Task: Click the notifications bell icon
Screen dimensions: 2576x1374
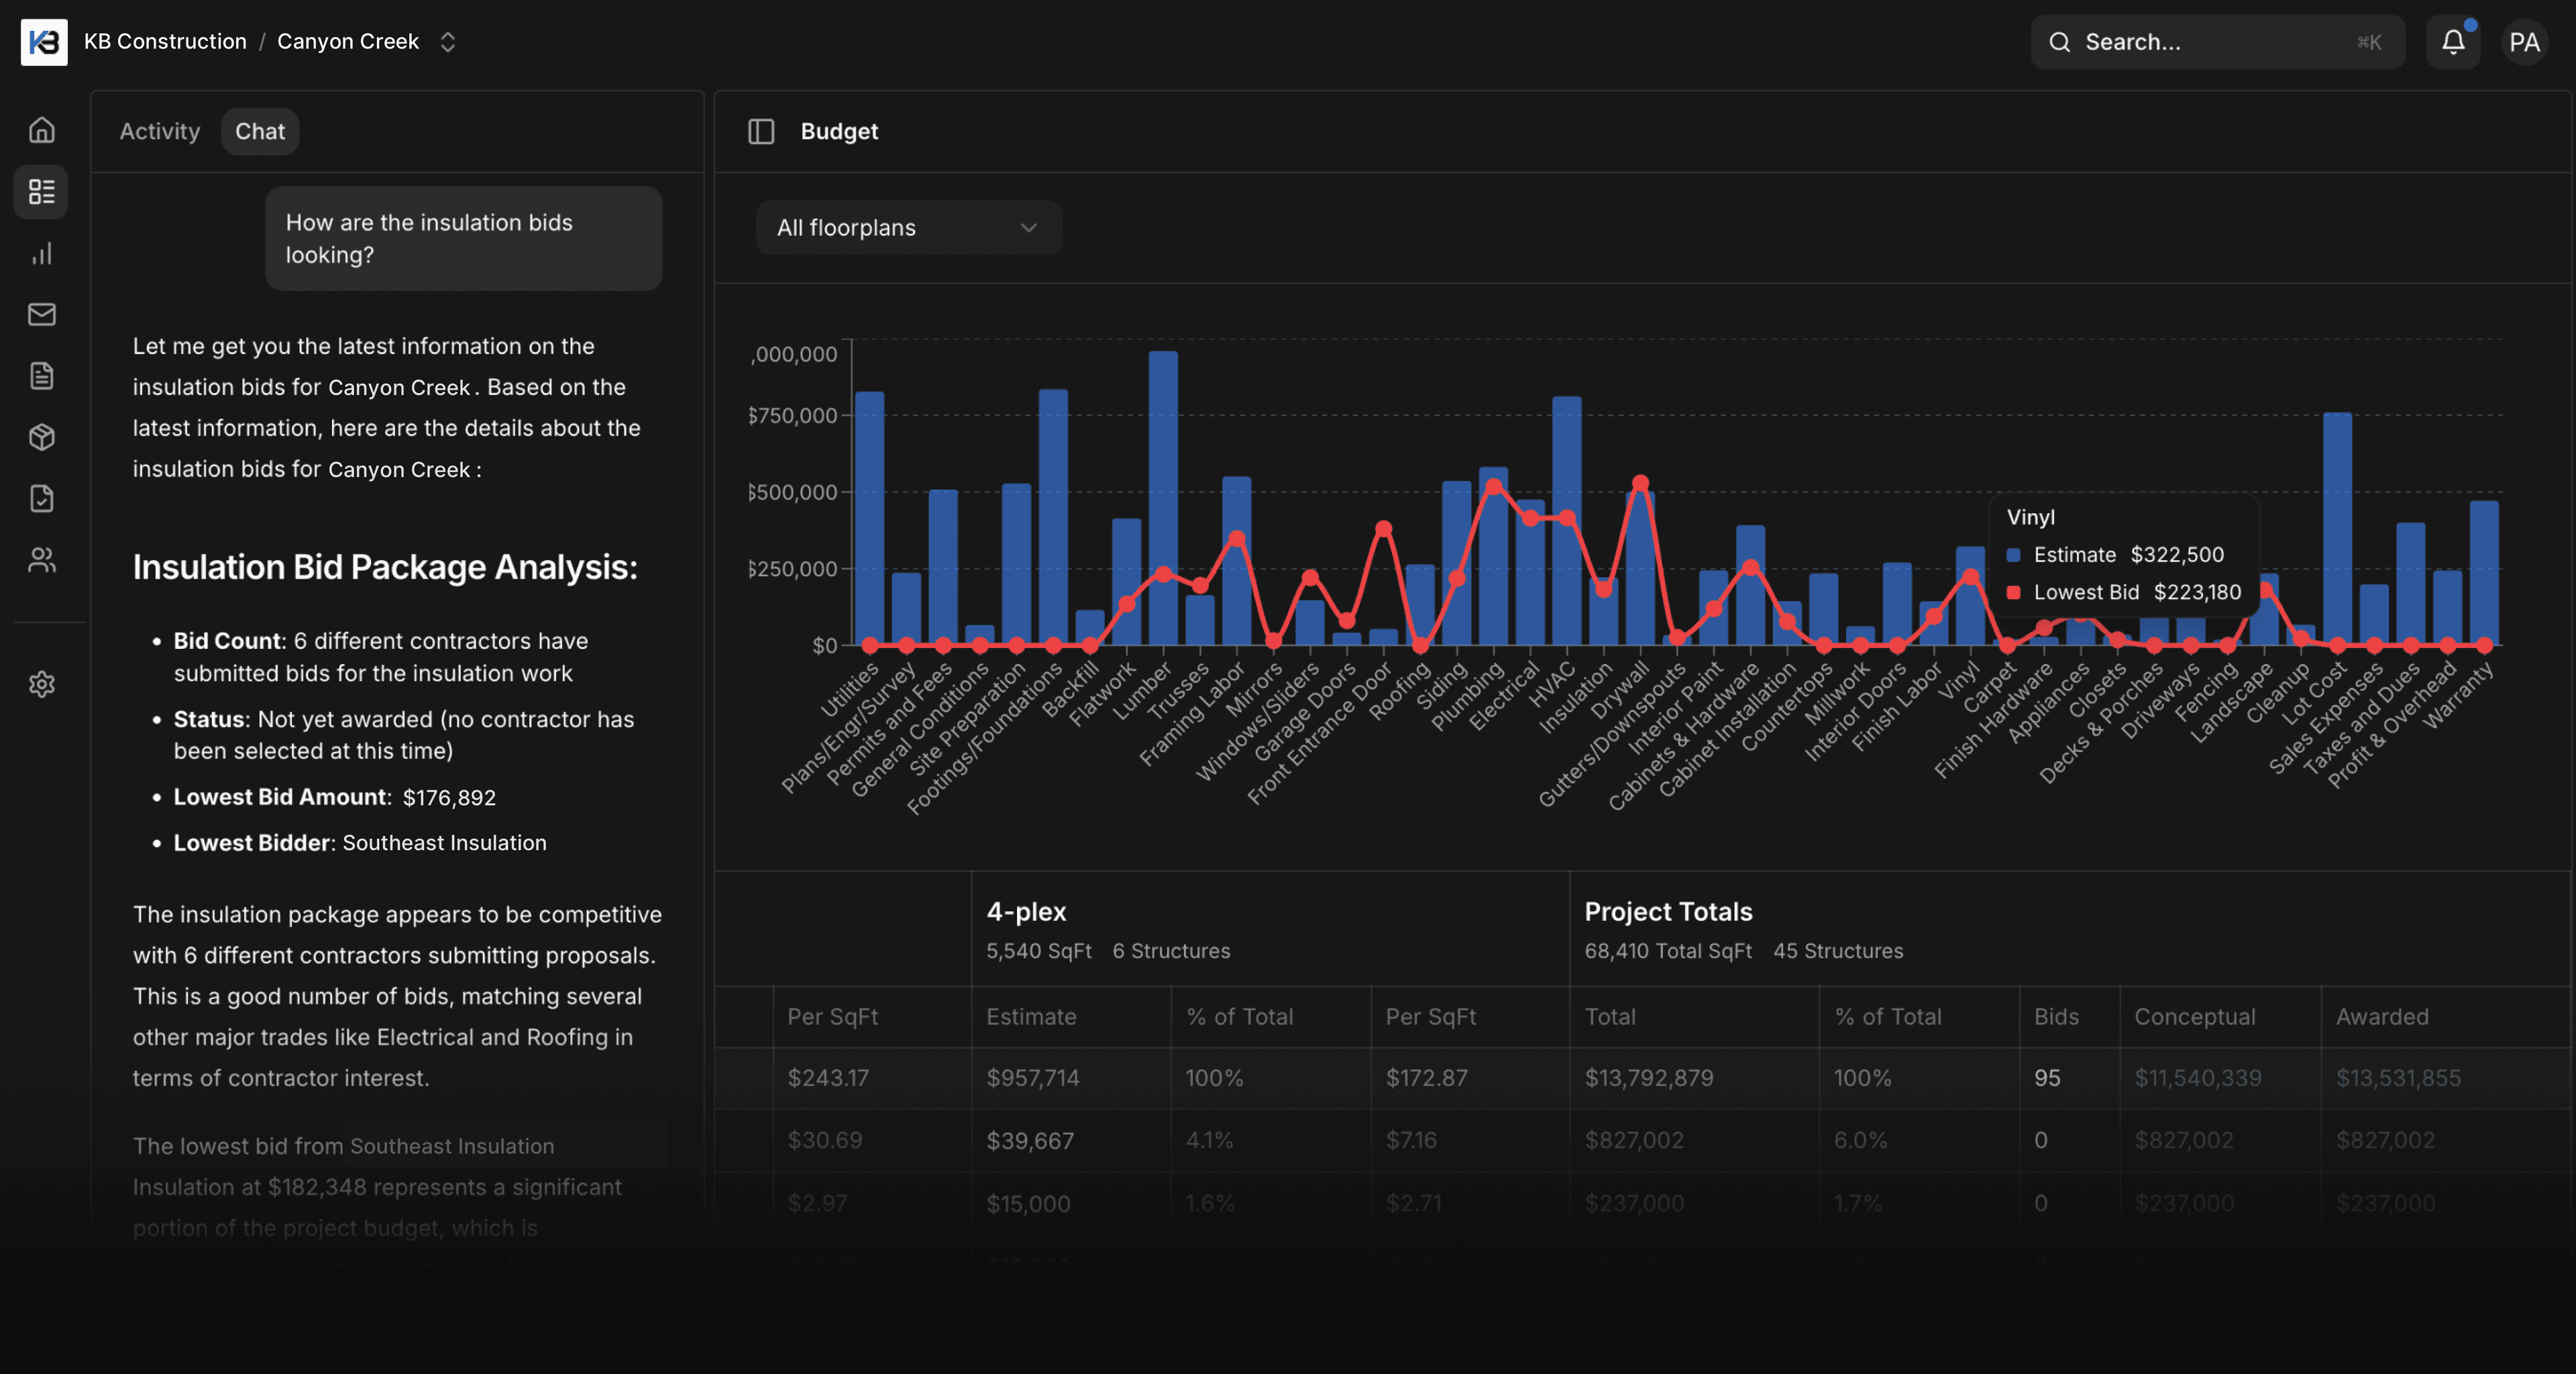Action: click(x=2452, y=42)
